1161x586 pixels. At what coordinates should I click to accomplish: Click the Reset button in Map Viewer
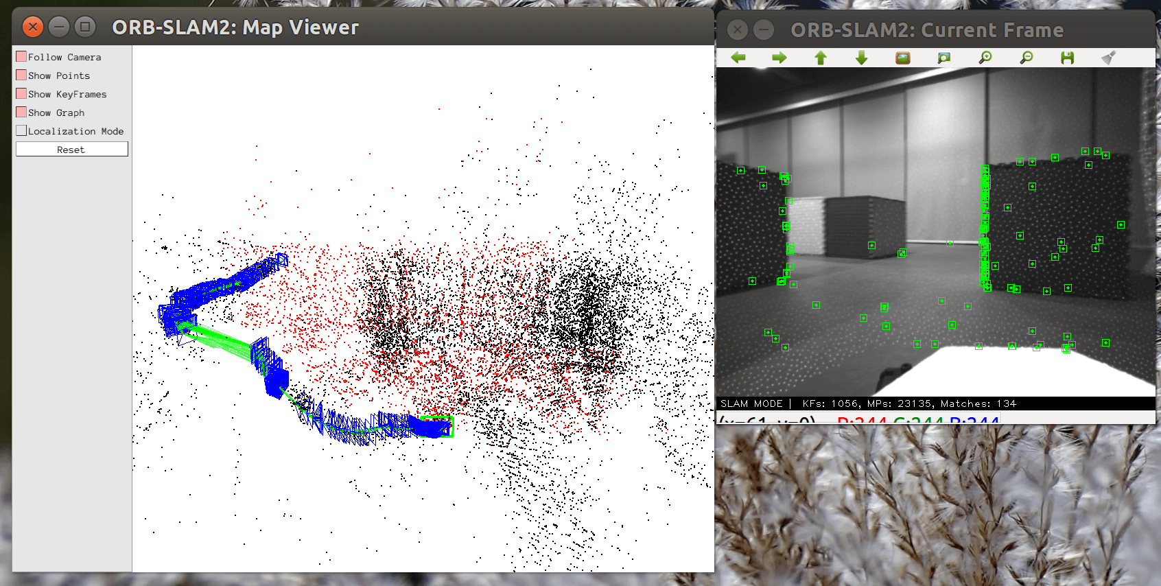(x=72, y=149)
